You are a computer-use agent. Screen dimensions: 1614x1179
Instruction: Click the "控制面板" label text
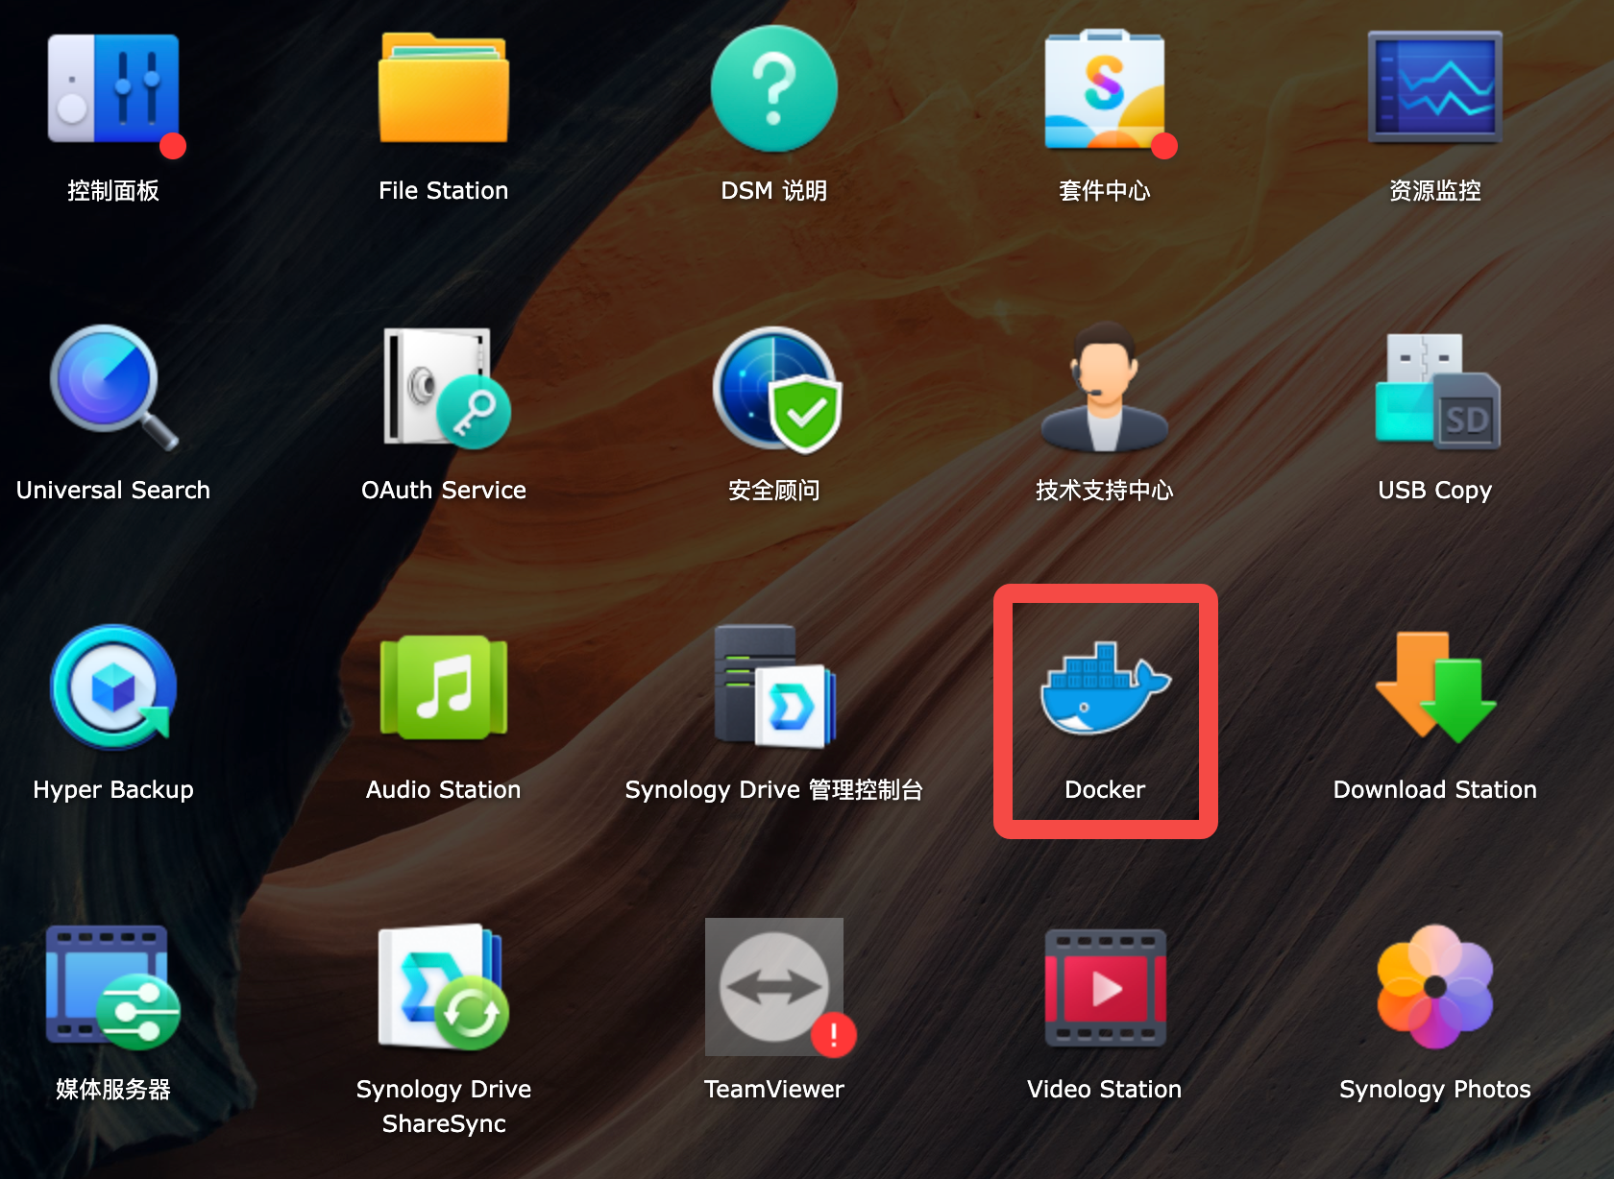pos(113,190)
